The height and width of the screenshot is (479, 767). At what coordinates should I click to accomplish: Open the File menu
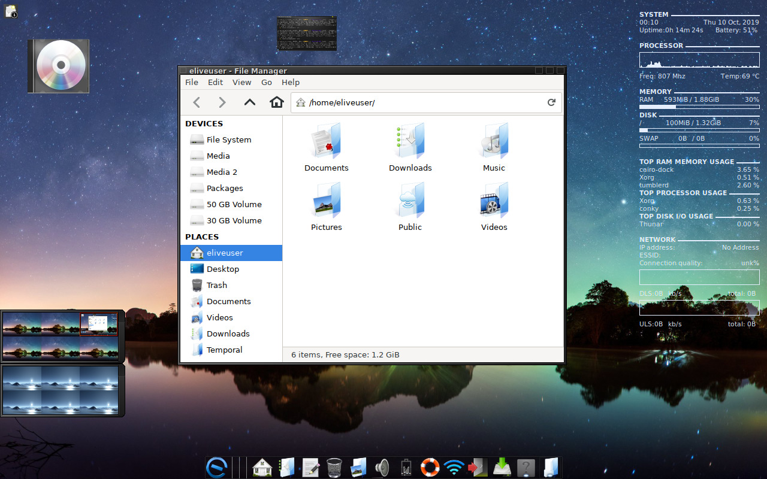192,83
